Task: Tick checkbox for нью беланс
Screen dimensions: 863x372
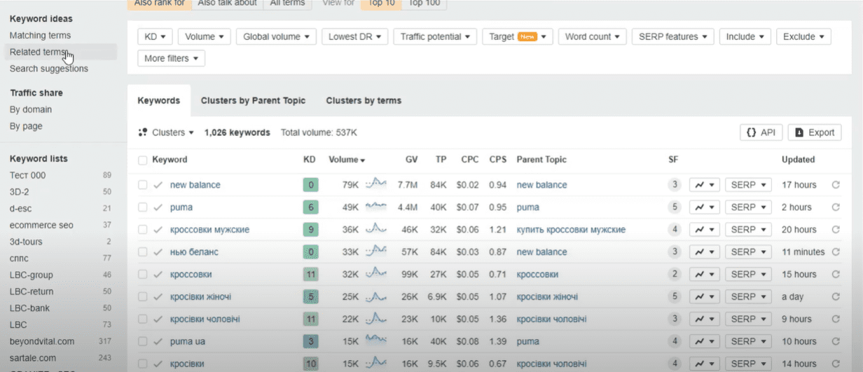Action: (143, 252)
